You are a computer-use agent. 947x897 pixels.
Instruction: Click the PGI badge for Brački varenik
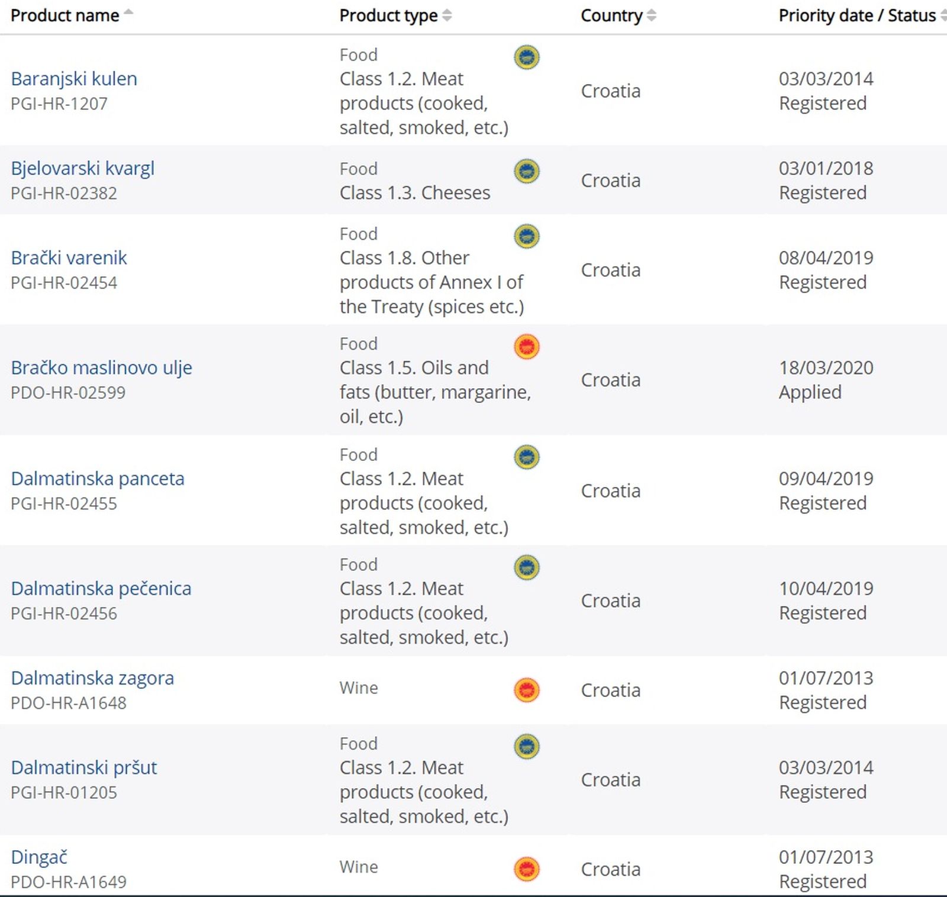[526, 237]
